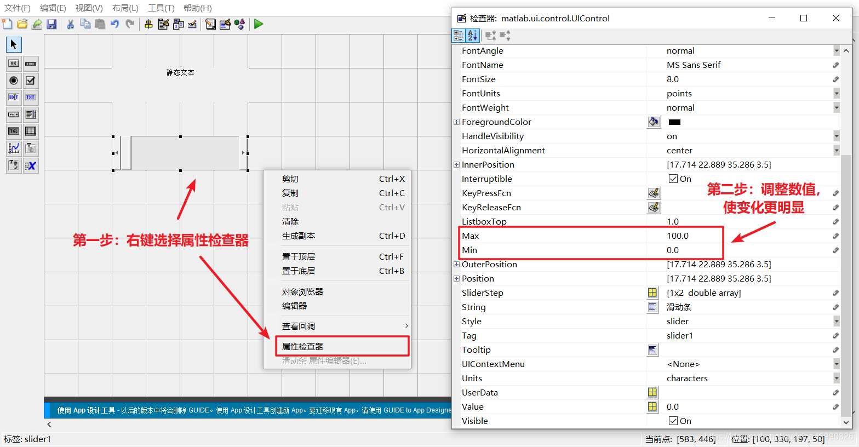The image size is (859, 447).
Task: Click the KeyPressFcn callback edit button
Action: 654,193
